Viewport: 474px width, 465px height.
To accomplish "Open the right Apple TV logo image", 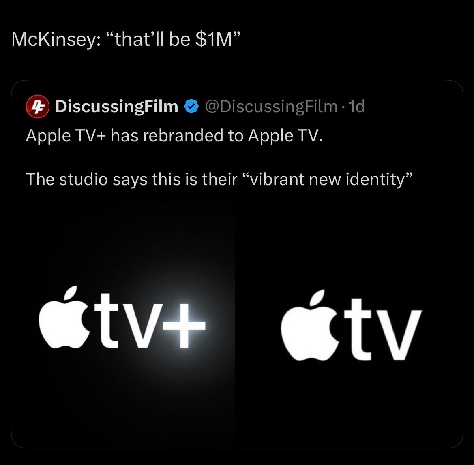I will click(x=349, y=323).
